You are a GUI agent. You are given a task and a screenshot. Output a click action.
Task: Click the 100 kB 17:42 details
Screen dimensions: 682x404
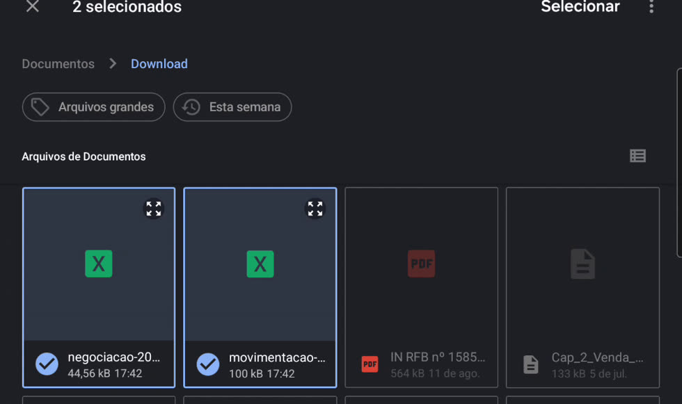[262, 373]
